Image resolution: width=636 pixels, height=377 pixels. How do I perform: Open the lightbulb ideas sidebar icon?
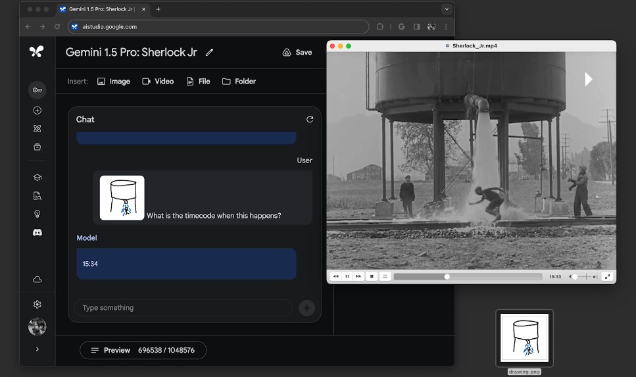(x=37, y=214)
